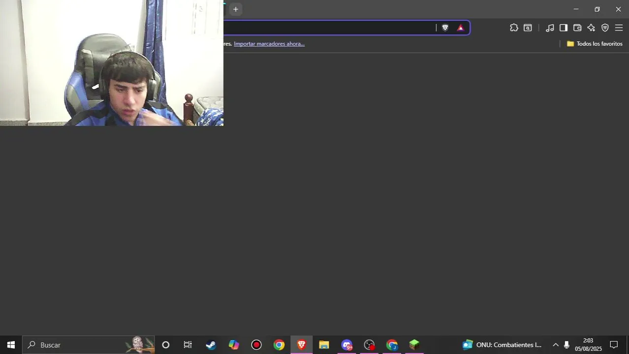Expand hidden system tray icons chevron

click(x=556, y=345)
